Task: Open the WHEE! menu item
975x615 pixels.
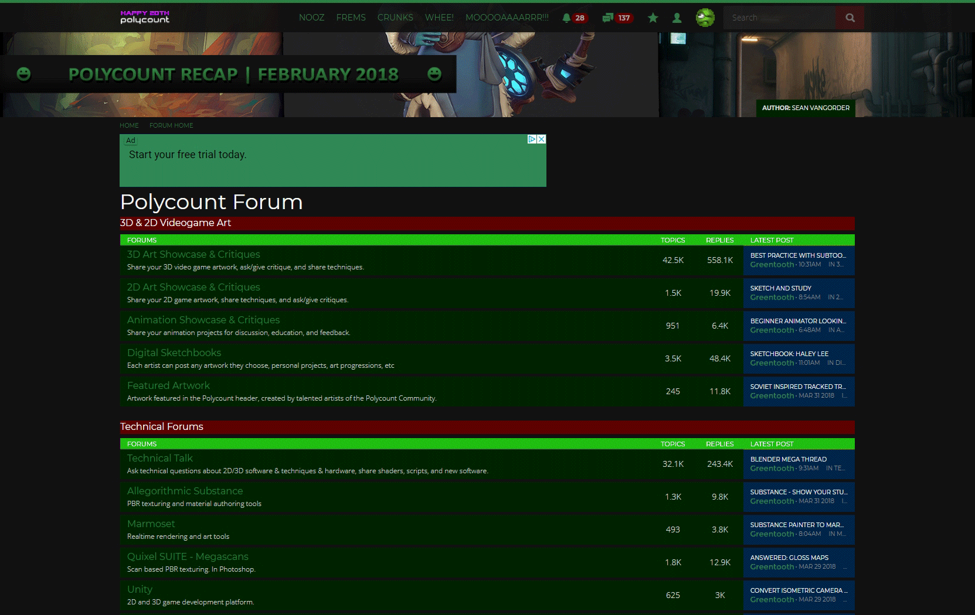Action: (439, 18)
